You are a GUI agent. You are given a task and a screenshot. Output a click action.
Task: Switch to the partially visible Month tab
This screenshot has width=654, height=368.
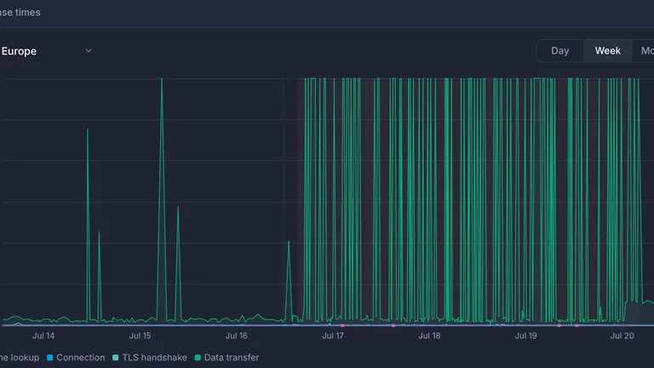pos(644,51)
